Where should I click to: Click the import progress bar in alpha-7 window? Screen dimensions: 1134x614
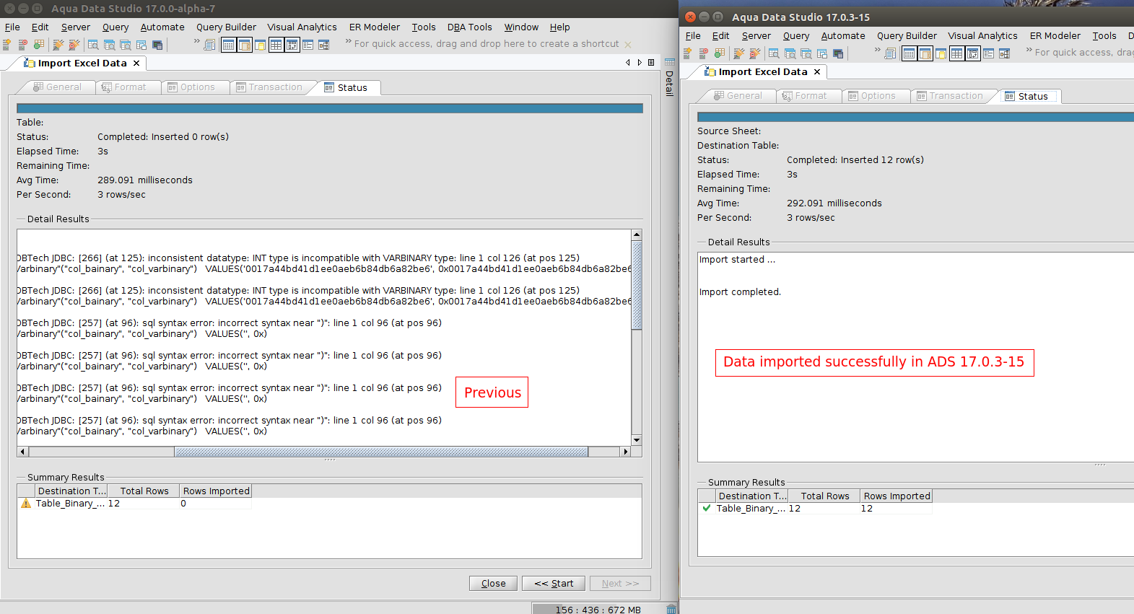click(x=330, y=108)
